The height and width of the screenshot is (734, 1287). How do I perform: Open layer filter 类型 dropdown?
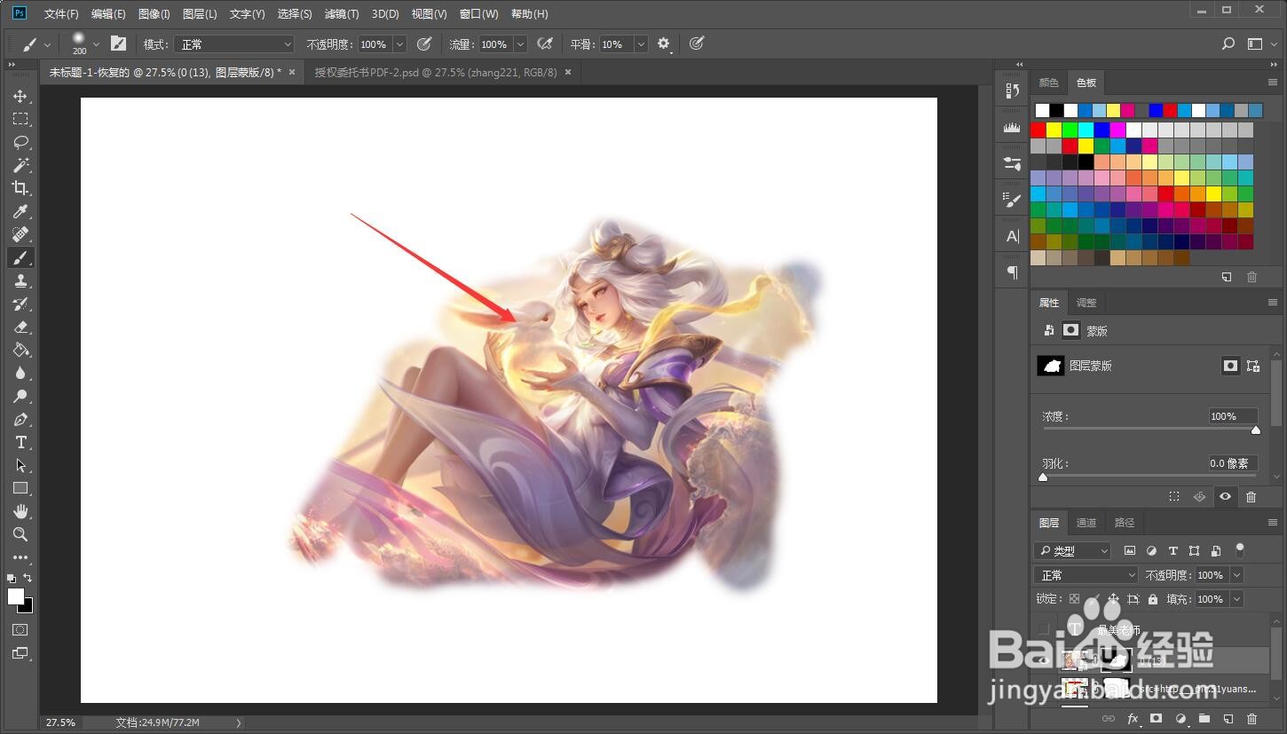pyautogui.click(x=1072, y=550)
